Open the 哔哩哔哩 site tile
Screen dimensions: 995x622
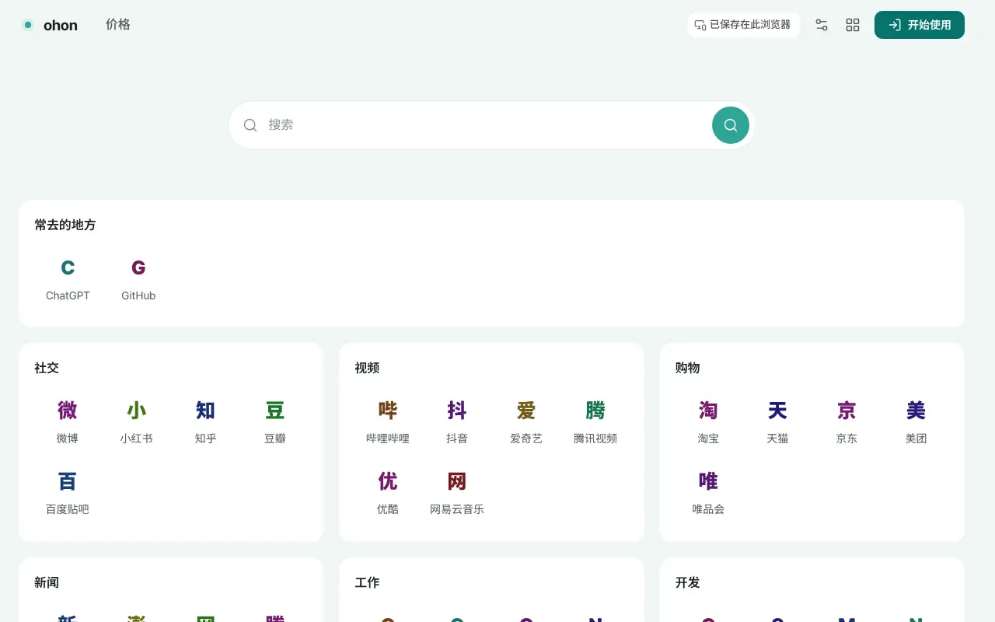tap(388, 422)
